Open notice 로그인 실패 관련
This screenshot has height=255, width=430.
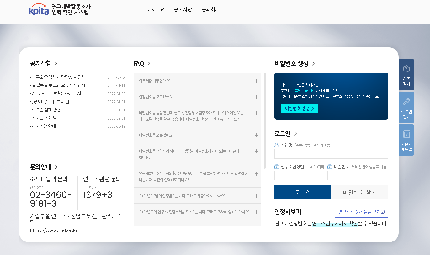45,110
